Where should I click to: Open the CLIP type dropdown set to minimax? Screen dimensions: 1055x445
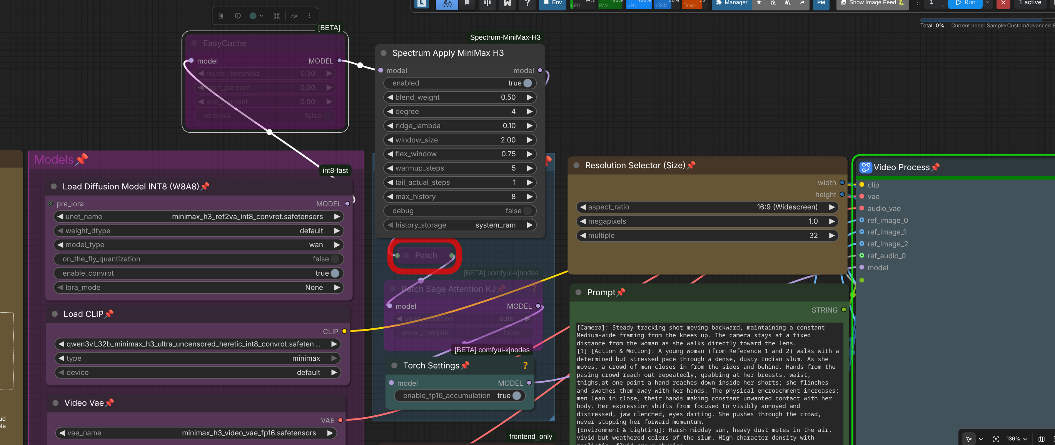click(197, 358)
